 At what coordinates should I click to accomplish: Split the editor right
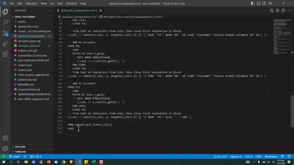(283, 11)
